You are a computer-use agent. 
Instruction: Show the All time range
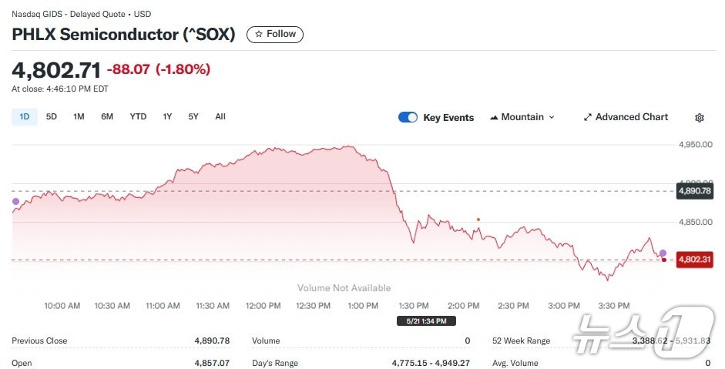(x=220, y=117)
